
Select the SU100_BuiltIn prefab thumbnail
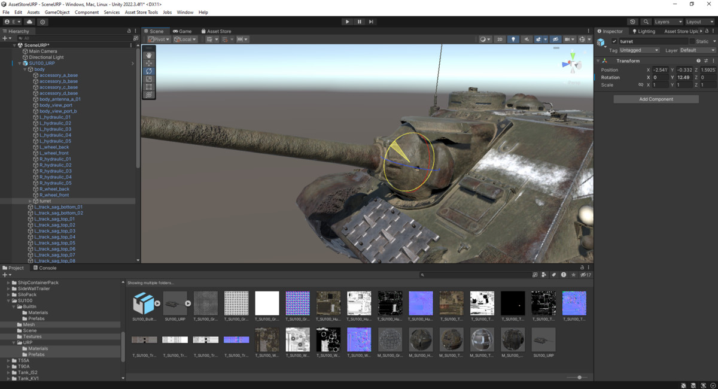click(144, 303)
